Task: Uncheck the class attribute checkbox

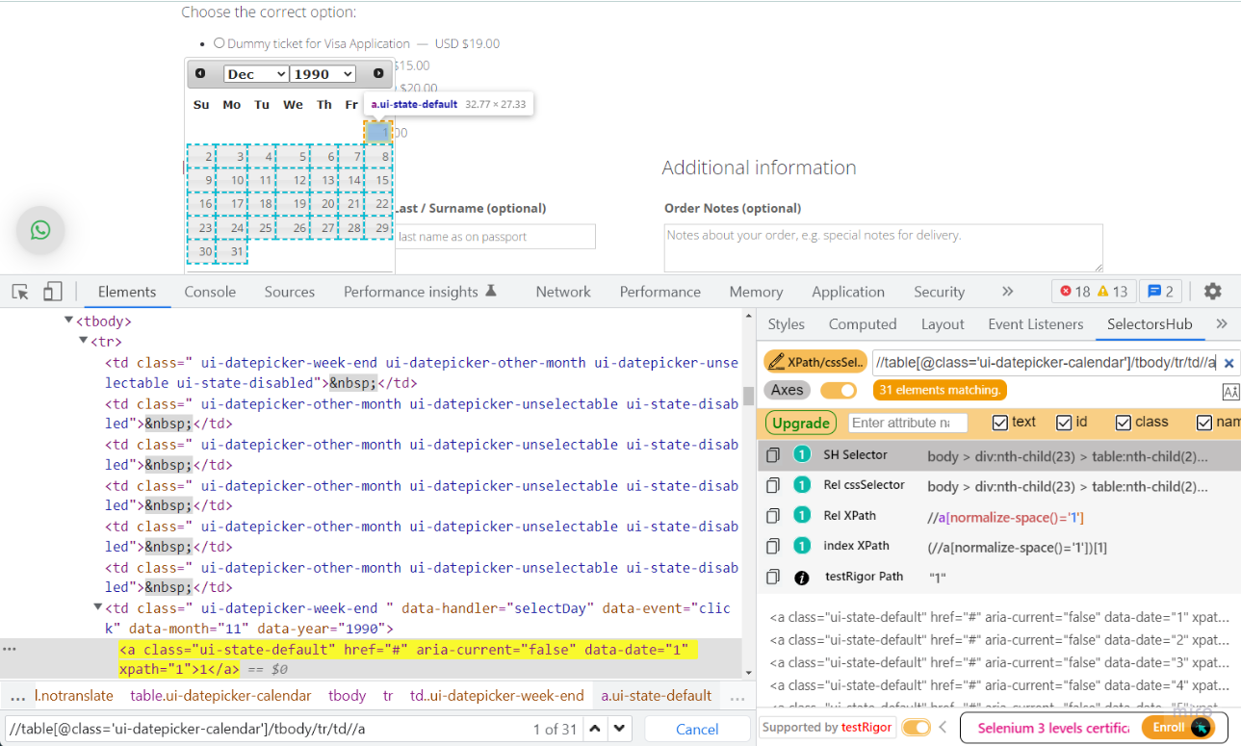Action: tap(1124, 422)
